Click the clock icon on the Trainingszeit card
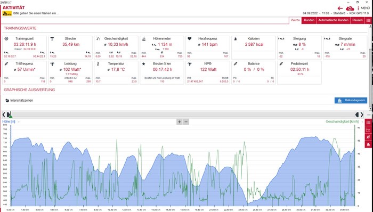This screenshot has height=212, width=373. pyautogui.click(x=6, y=38)
